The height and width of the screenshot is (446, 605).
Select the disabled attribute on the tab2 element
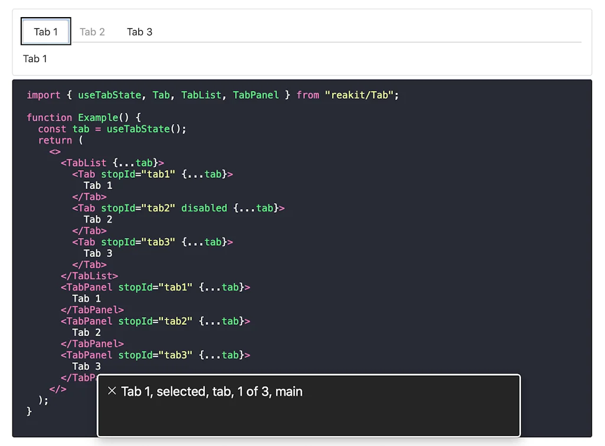[204, 208]
